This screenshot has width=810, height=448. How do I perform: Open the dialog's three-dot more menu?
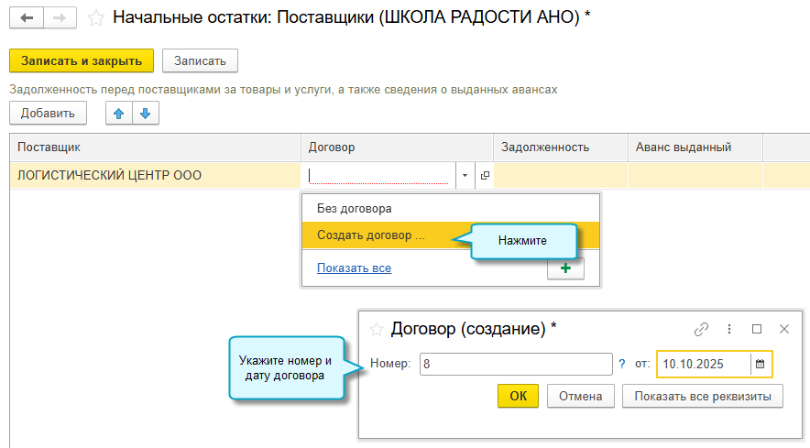(x=729, y=329)
